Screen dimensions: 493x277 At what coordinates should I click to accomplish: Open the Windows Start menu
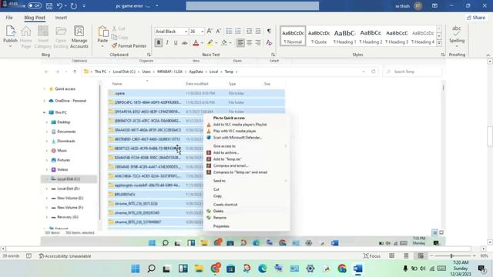pyautogui.click(x=136, y=269)
